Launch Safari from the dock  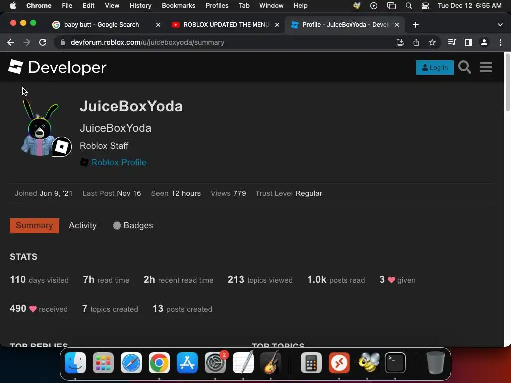(x=131, y=363)
